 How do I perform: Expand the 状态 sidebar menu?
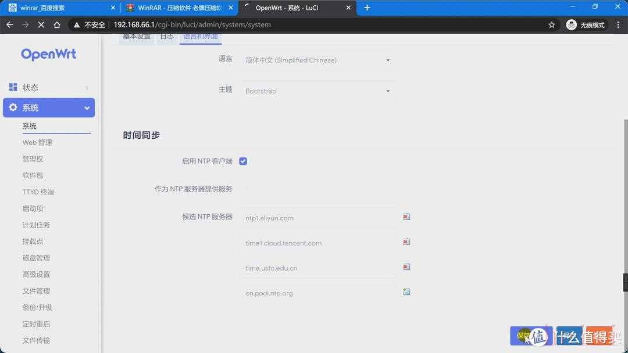(49, 88)
